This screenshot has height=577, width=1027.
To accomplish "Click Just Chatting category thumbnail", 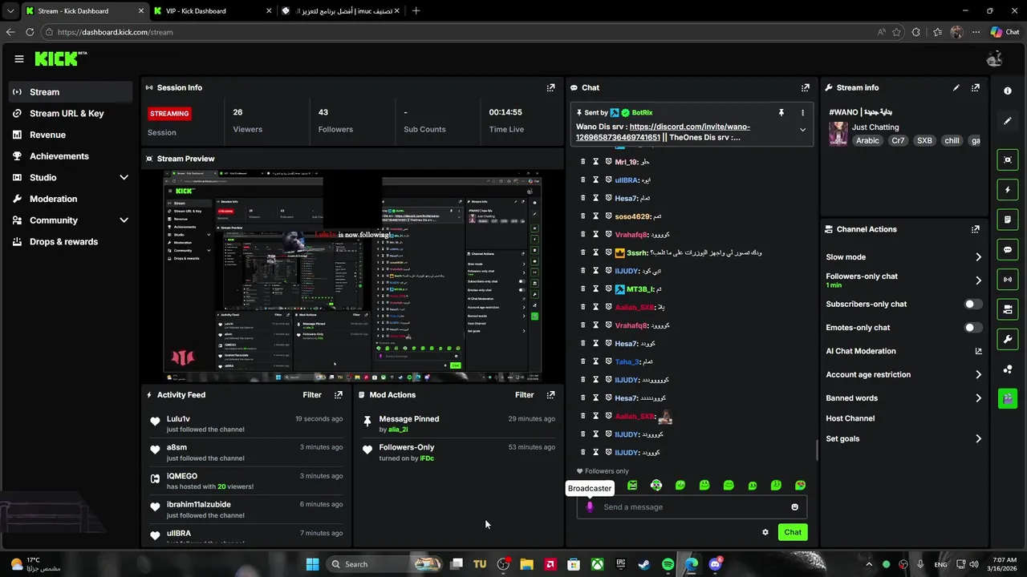I will pos(838,134).
